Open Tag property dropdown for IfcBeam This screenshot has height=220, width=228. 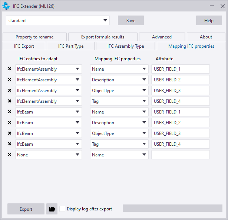pyautogui.click(x=119, y=144)
